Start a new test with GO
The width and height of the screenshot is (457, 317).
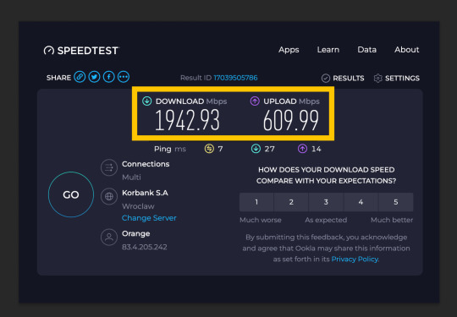71,194
